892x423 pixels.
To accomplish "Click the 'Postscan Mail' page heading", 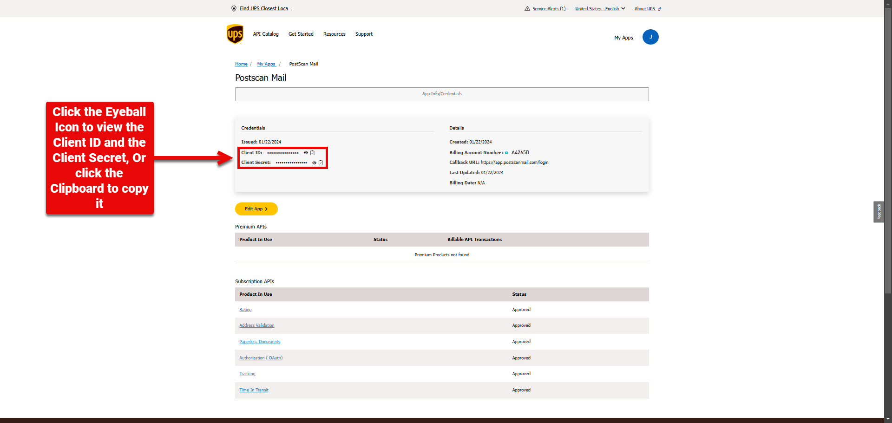I will coord(261,78).
